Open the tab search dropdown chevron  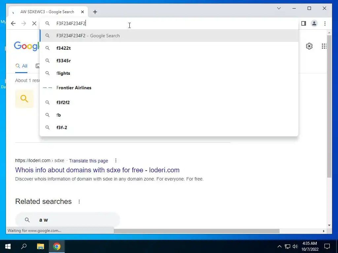coord(279,8)
